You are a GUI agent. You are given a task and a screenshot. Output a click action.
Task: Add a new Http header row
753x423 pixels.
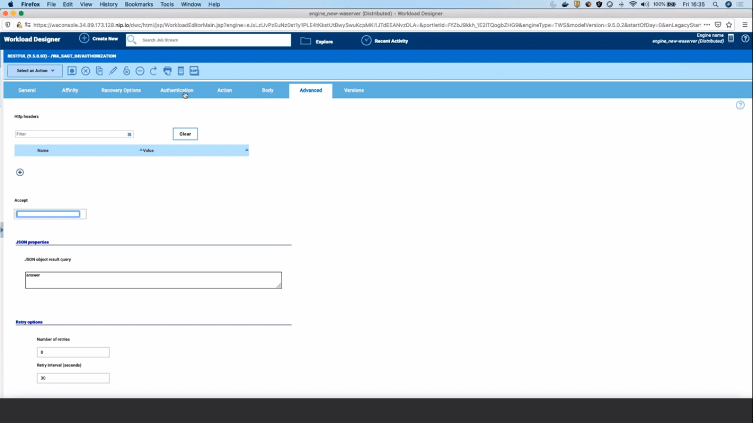(20, 172)
